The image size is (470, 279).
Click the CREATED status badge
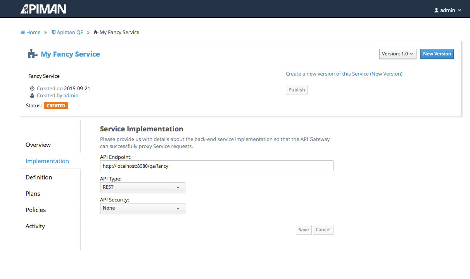[56, 106]
